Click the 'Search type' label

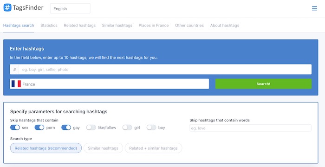click(x=21, y=139)
